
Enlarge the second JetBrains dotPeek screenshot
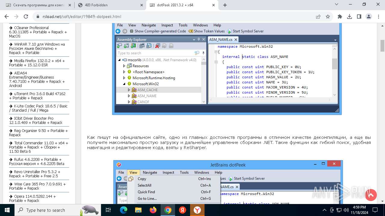click(228, 182)
